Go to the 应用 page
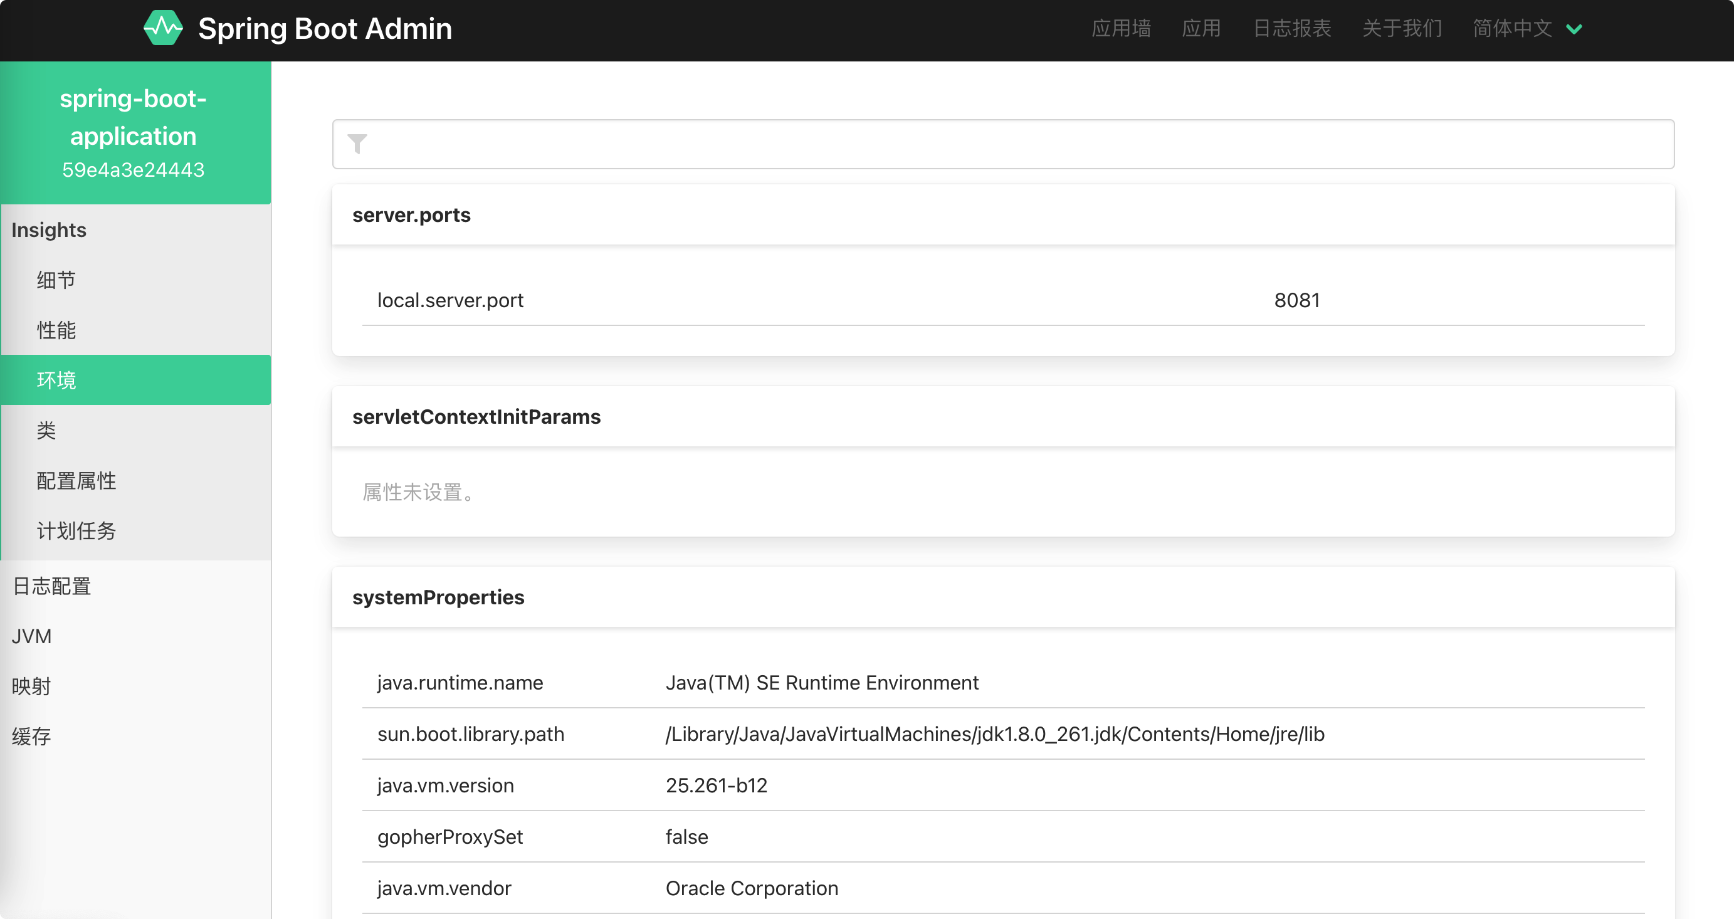This screenshot has height=919, width=1734. click(1201, 28)
